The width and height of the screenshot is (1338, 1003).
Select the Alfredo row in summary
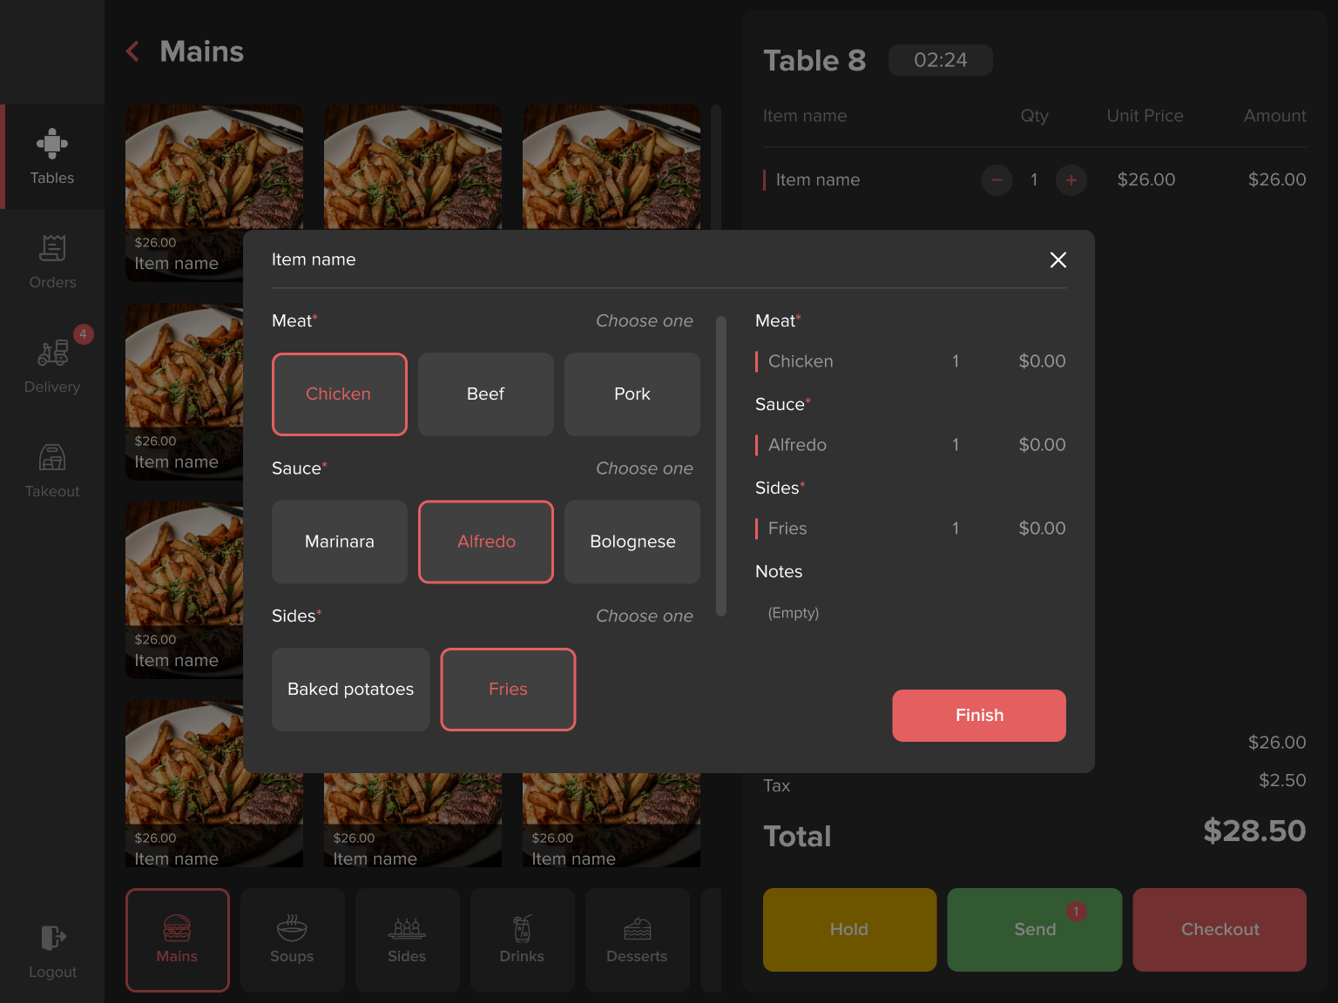click(x=910, y=445)
